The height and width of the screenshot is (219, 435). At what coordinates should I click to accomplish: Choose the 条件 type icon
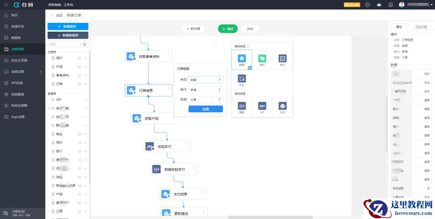point(283,60)
